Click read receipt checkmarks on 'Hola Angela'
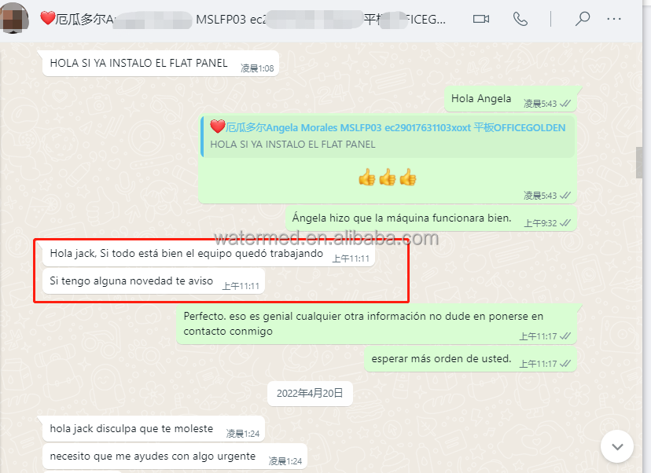The image size is (651, 473). 565,104
